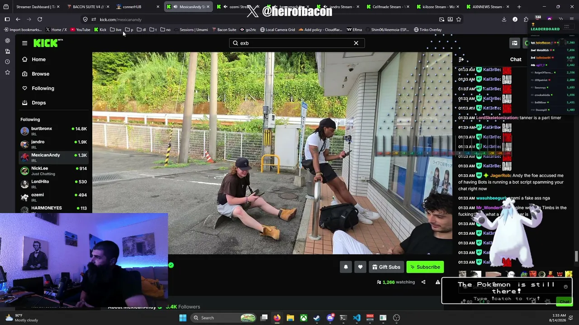
Task: Click the Windows taskbar Search box
Action: 224,318
